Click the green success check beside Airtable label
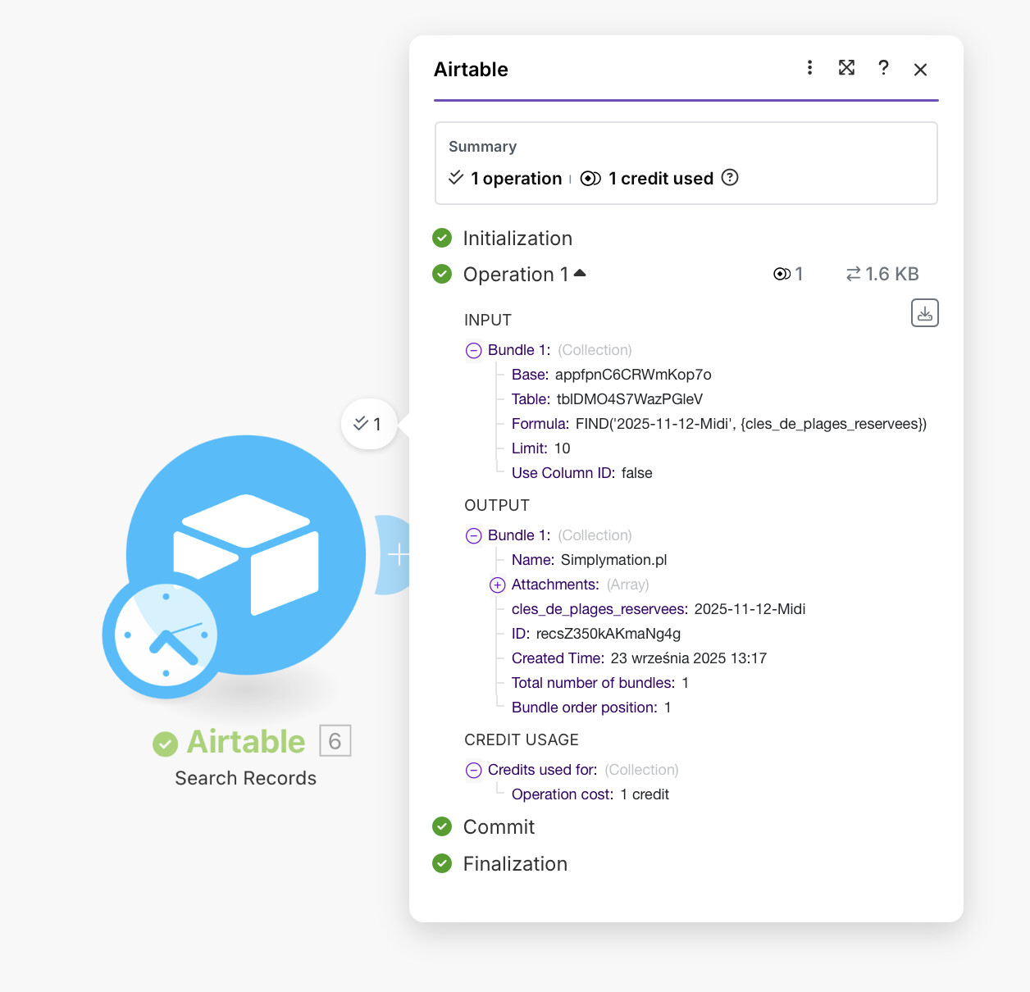Image resolution: width=1030 pixels, height=992 pixels. [x=166, y=744]
